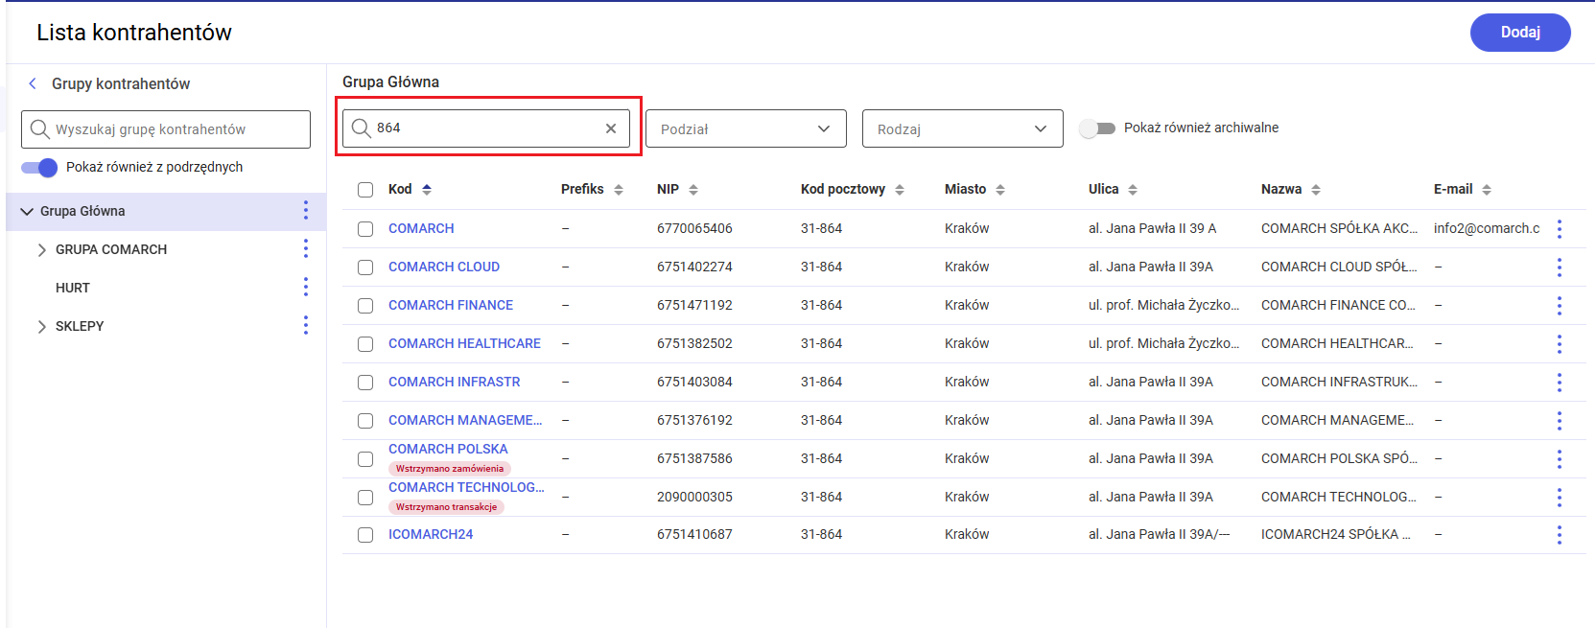Open three-dot menu for Grupa Główna group

pyautogui.click(x=305, y=211)
